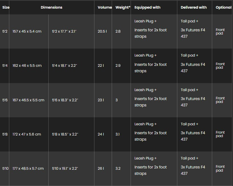Select the 177 x 48.5 x 5.7 cm cell
Screen dimensions: 233x186
[28, 168]
